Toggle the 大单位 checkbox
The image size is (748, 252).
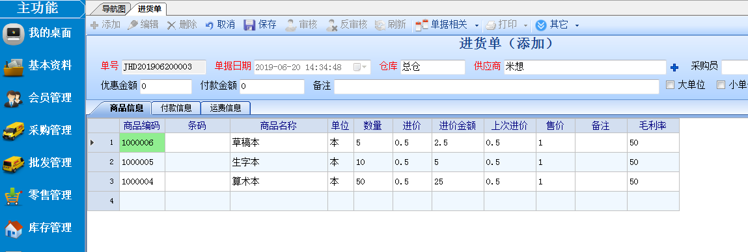coord(671,85)
